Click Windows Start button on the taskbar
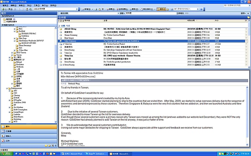The height and width of the screenshot is (156, 251). [x=6, y=154]
